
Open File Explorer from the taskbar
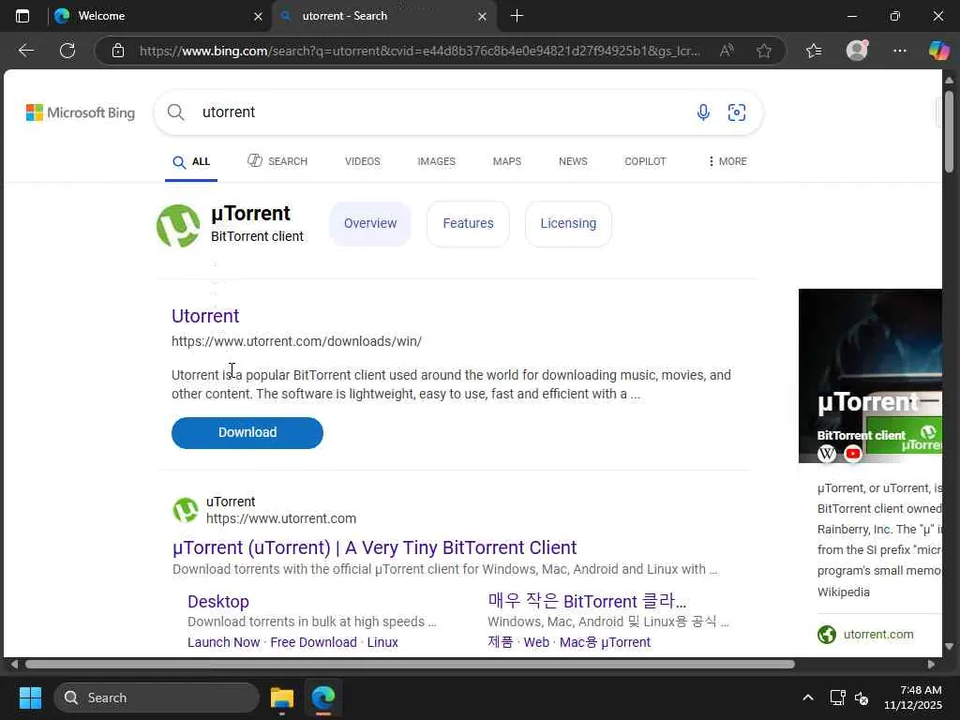tap(282, 697)
